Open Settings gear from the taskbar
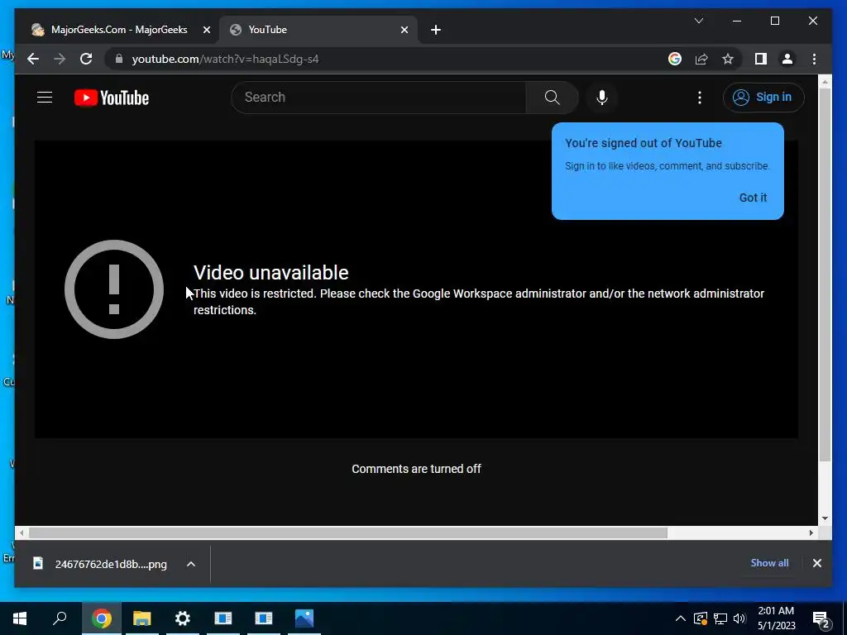The height and width of the screenshot is (635, 847). tap(183, 618)
